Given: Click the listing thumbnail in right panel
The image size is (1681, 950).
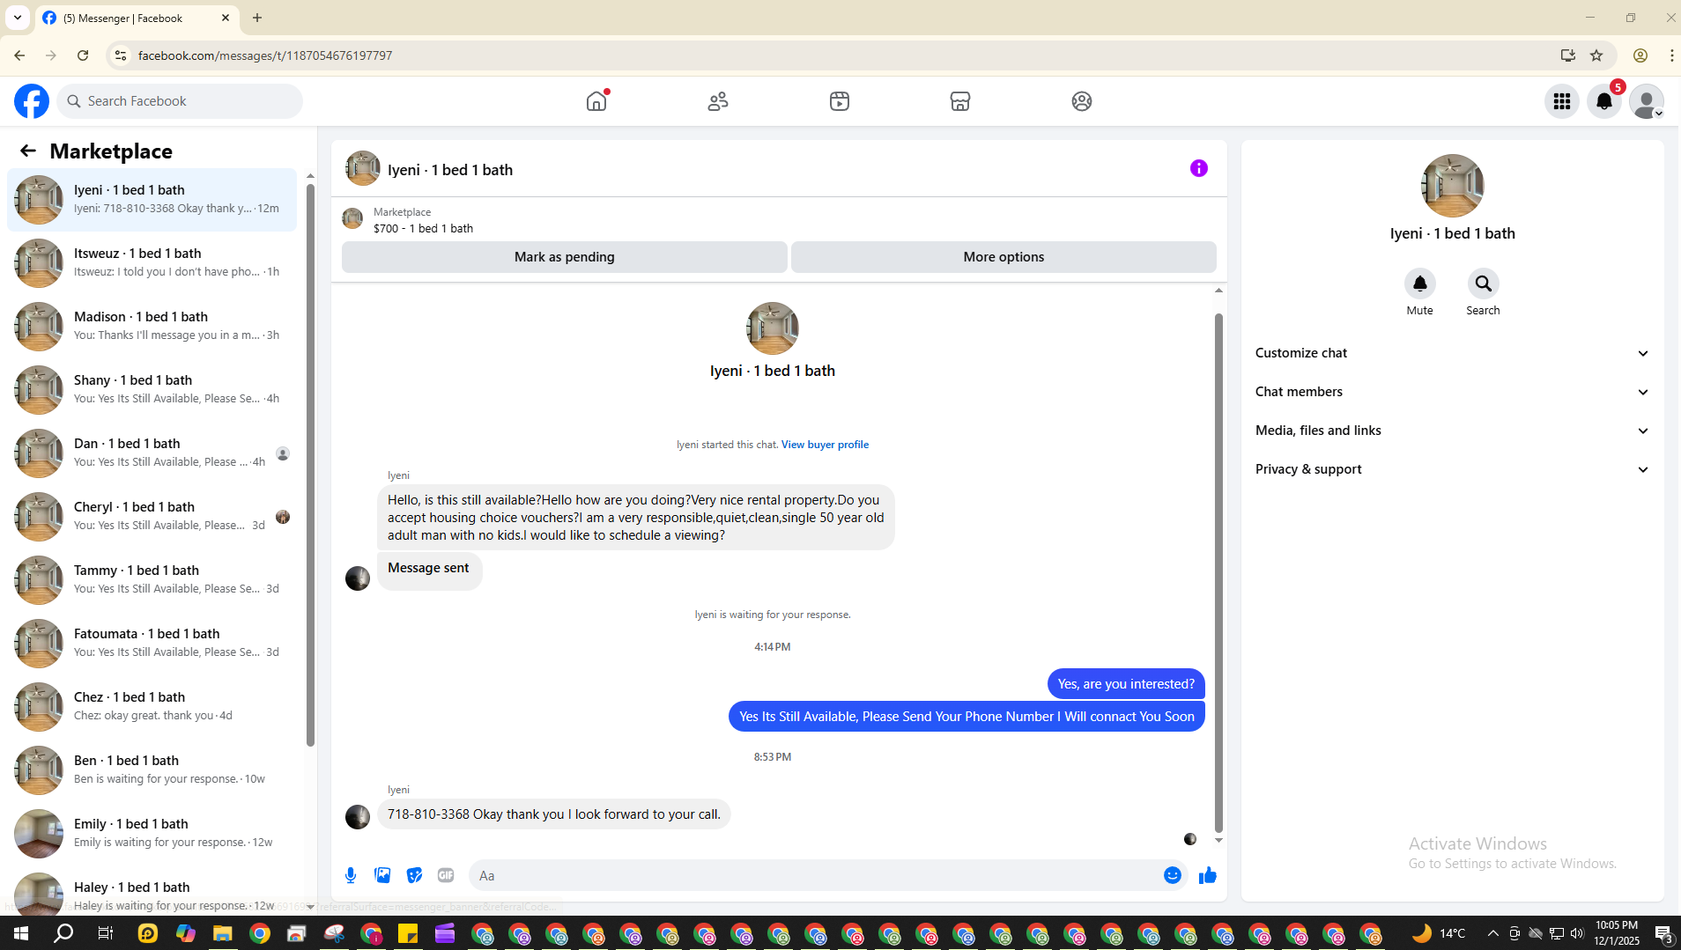Looking at the screenshot, I should pyautogui.click(x=1452, y=186).
